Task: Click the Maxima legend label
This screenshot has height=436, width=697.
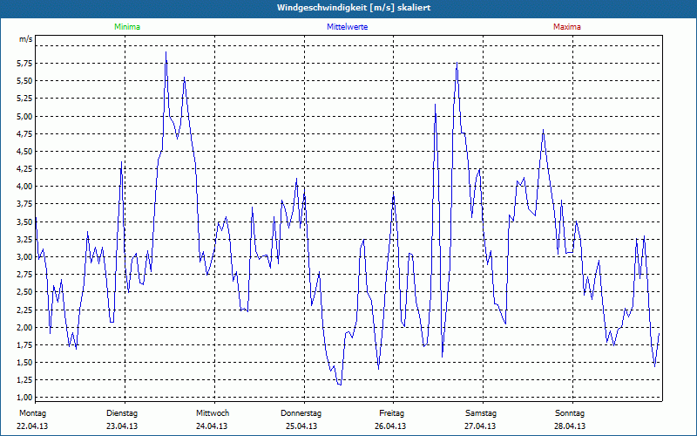Action: [567, 27]
